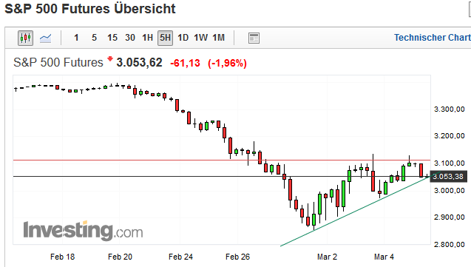Select the 5 minute interval

95,38
